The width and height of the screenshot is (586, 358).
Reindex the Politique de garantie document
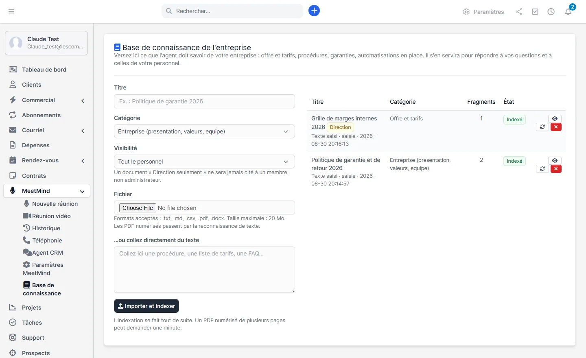tap(542, 169)
